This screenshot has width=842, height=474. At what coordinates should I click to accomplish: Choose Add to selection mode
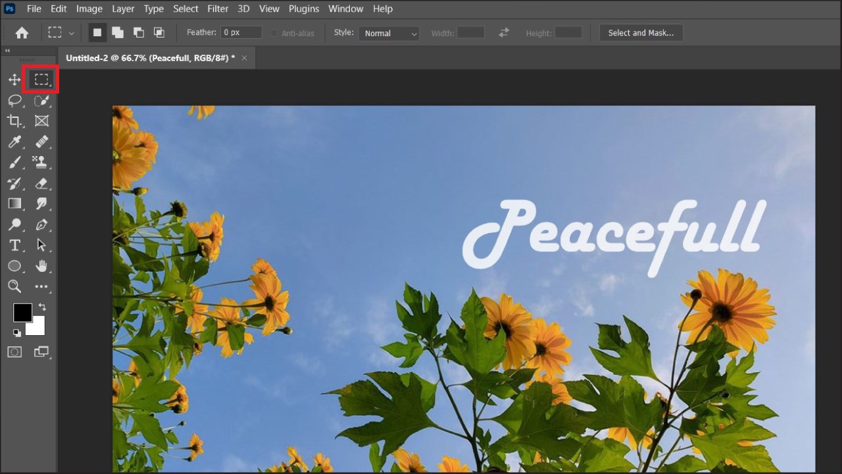coord(118,32)
